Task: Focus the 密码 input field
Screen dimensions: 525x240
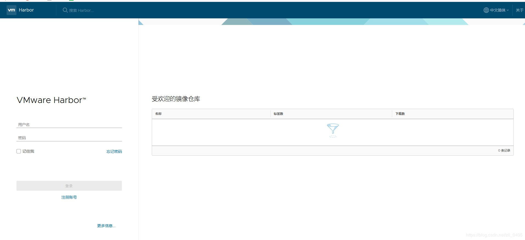Action: click(x=69, y=138)
